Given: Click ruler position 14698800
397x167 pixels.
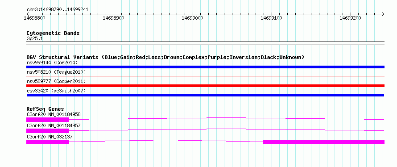Looking at the screenshot, I should coord(34,18).
